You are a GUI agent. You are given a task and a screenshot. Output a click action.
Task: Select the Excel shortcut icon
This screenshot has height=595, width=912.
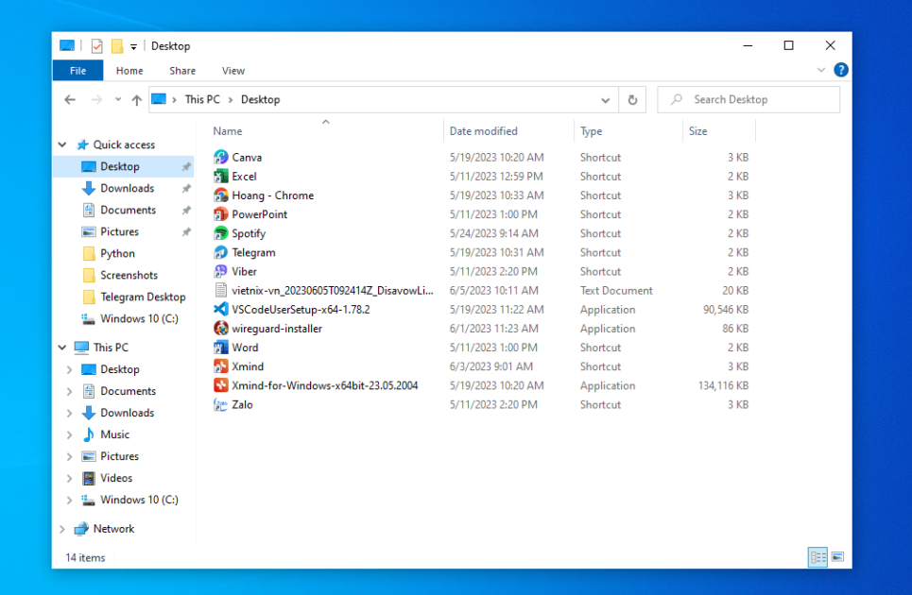pos(221,177)
